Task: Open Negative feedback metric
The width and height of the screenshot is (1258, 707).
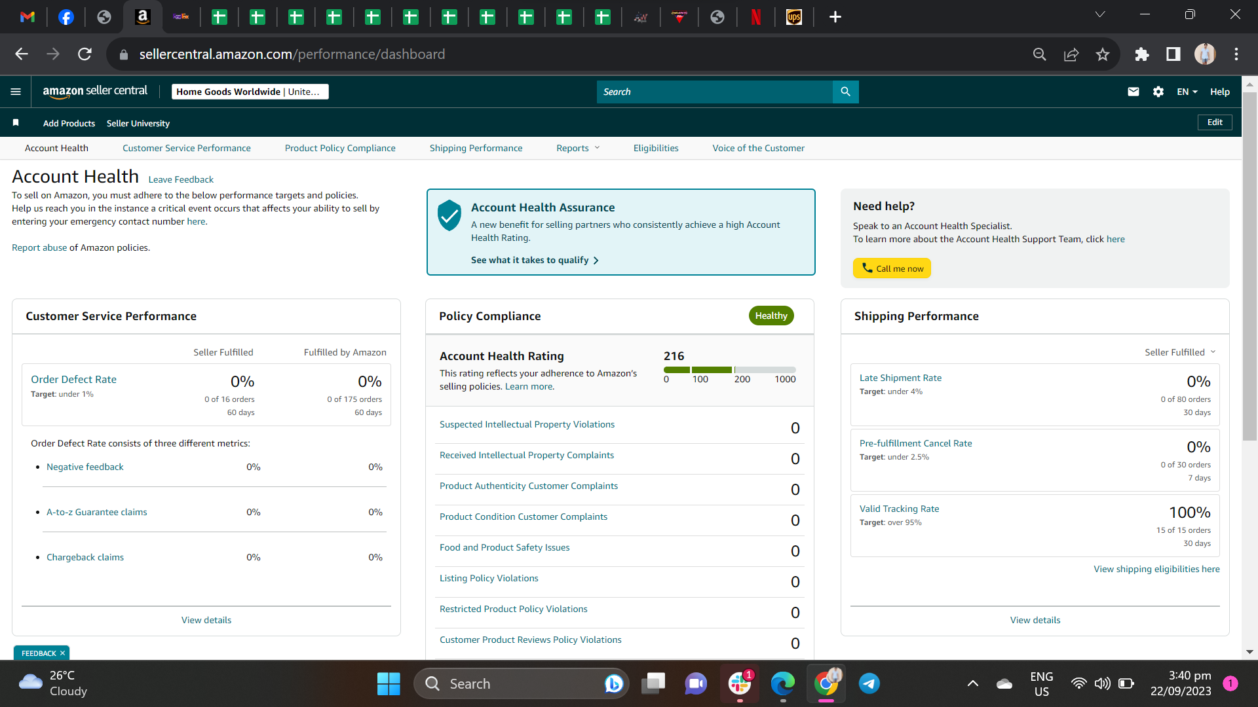Action: [x=85, y=467]
